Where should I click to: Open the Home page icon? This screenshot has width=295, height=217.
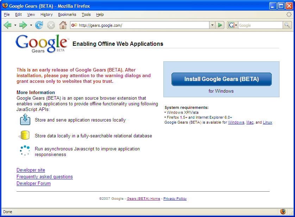[x=63, y=25]
